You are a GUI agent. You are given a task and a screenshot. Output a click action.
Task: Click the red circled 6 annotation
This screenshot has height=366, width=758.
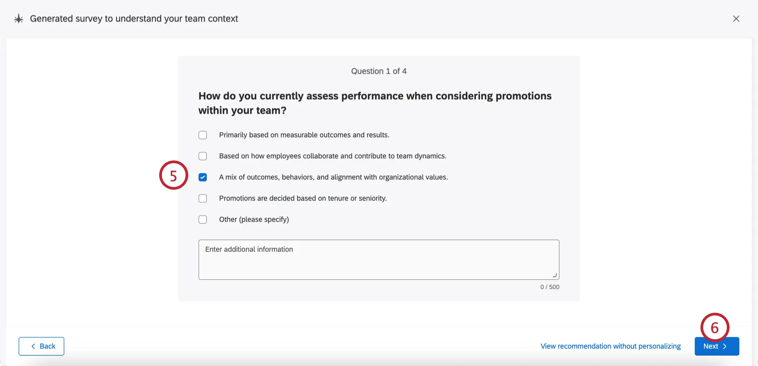point(715,328)
